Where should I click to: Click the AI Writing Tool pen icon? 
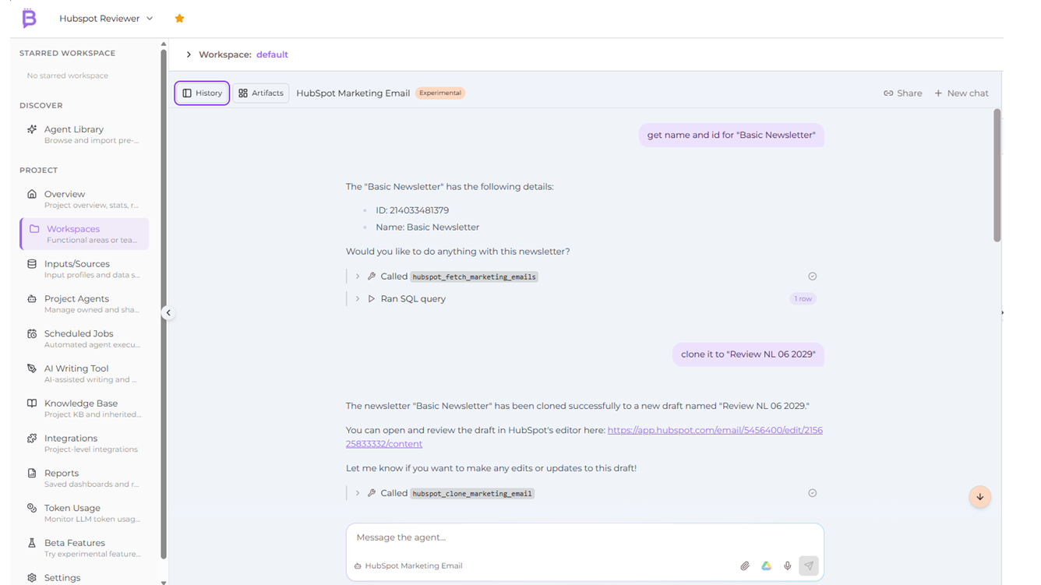[32, 368]
